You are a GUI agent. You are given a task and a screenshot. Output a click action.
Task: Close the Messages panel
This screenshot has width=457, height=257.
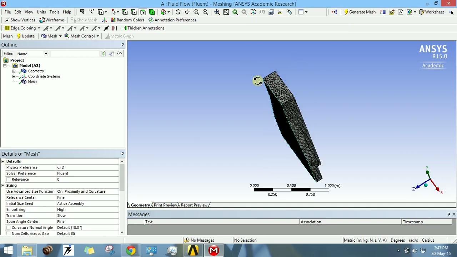pyautogui.click(x=454, y=215)
